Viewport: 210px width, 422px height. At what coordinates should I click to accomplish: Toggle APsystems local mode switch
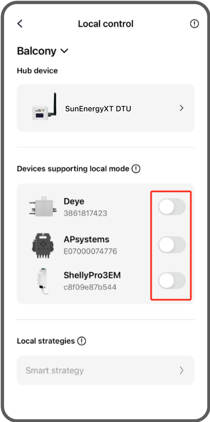[x=172, y=245]
